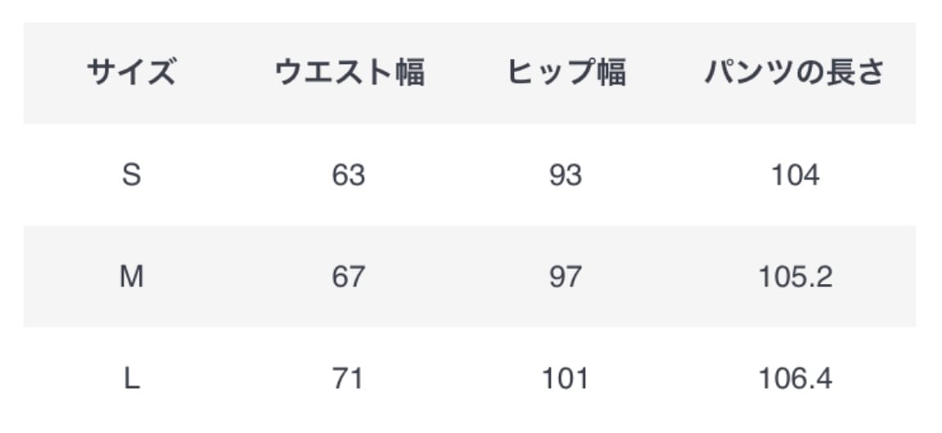Click waist width value 71
Viewport: 942px width, 433px height.
[x=349, y=379]
